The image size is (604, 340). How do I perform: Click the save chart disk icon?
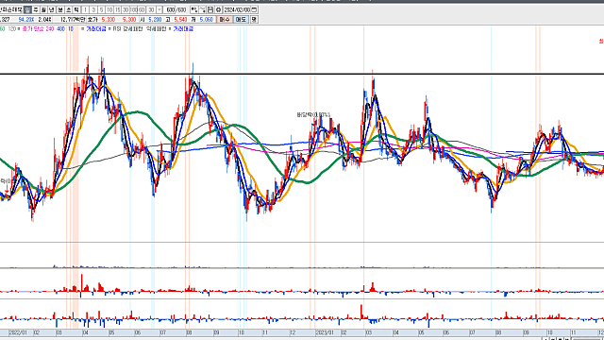pos(210,10)
